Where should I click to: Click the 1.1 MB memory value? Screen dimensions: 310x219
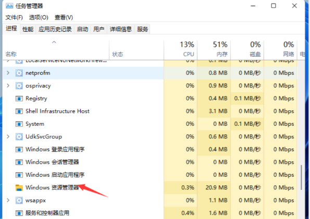218,200
